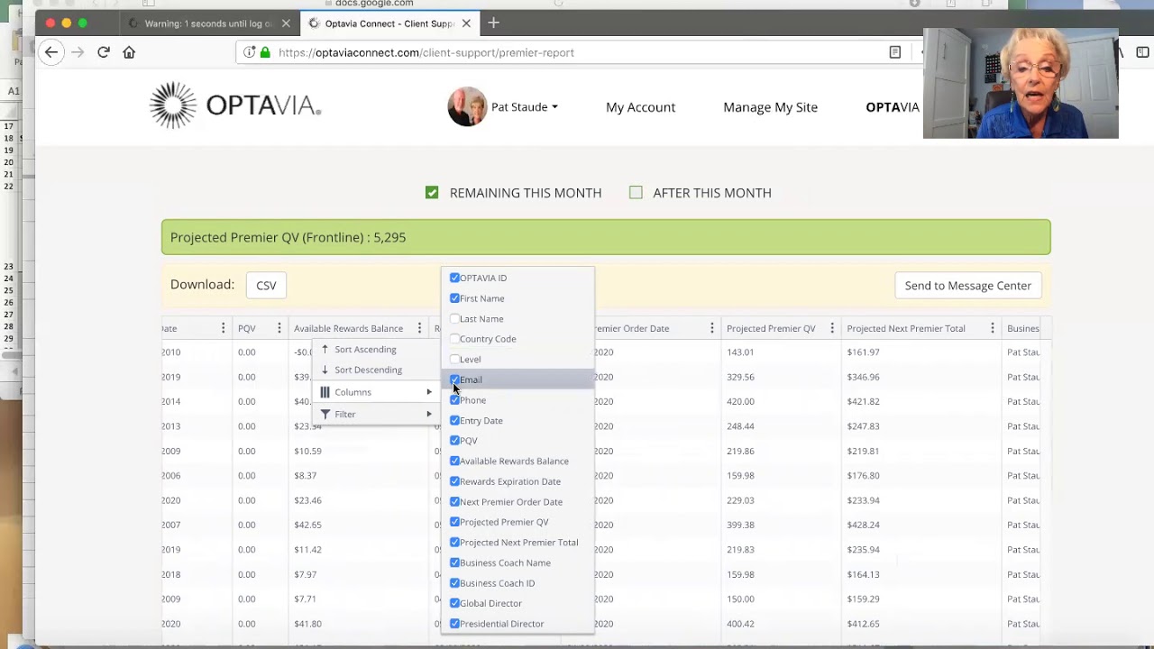Open Projected Next Premier Total column menu
The height and width of the screenshot is (649, 1154).
(993, 328)
